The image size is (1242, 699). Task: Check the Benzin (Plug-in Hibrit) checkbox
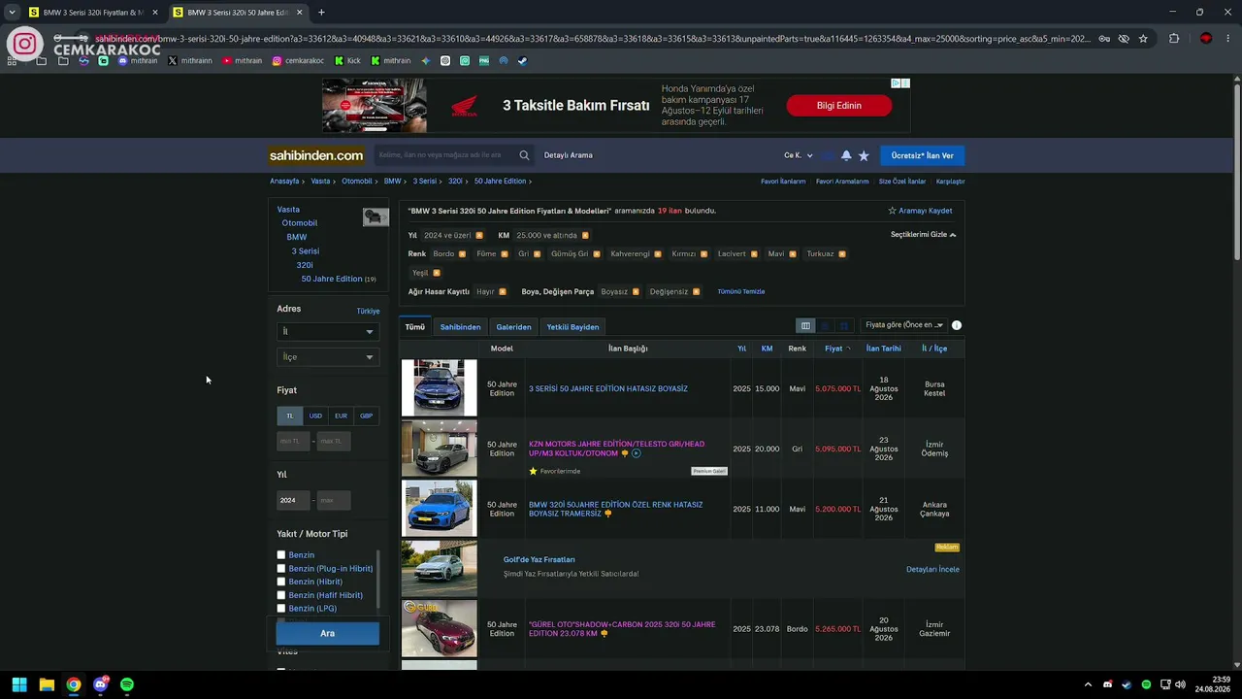[281, 569]
